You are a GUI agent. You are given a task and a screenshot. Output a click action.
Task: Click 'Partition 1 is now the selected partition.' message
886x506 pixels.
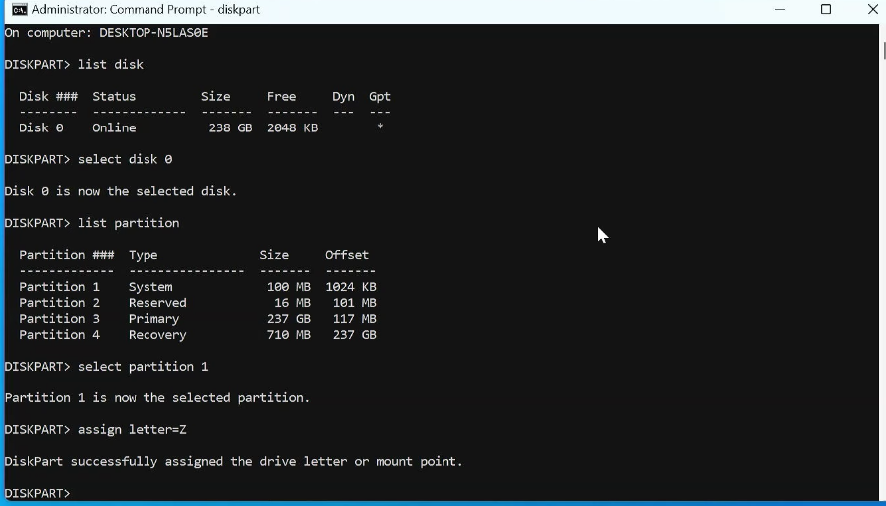157,398
